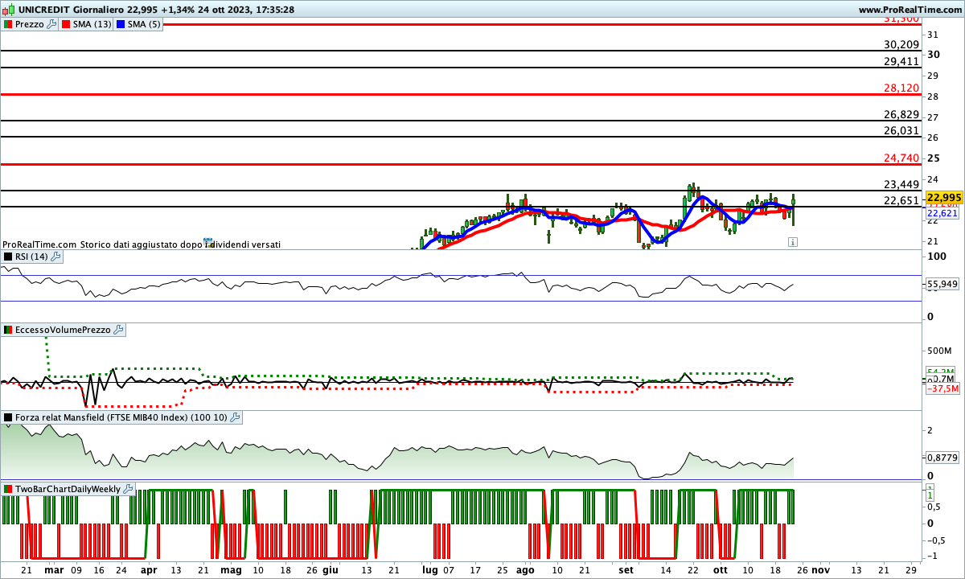Click the 30,209 level label

901,45
